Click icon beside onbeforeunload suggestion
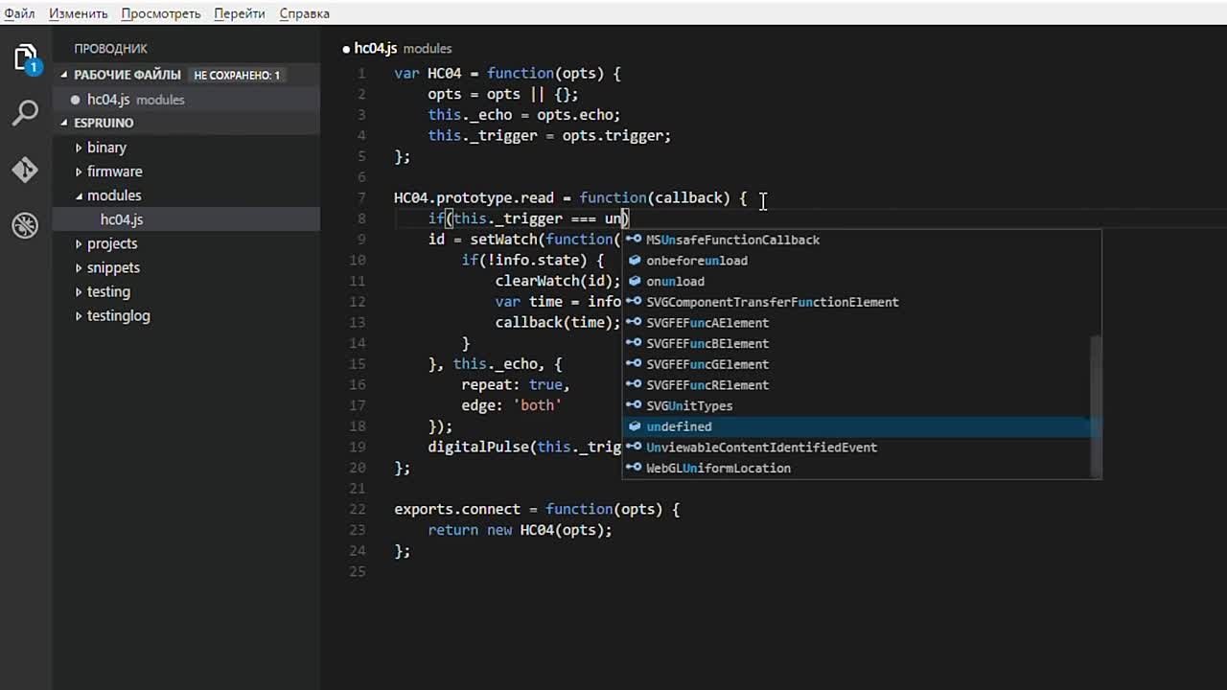This screenshot has width=1227, height=690. click(x=634, y=261)
